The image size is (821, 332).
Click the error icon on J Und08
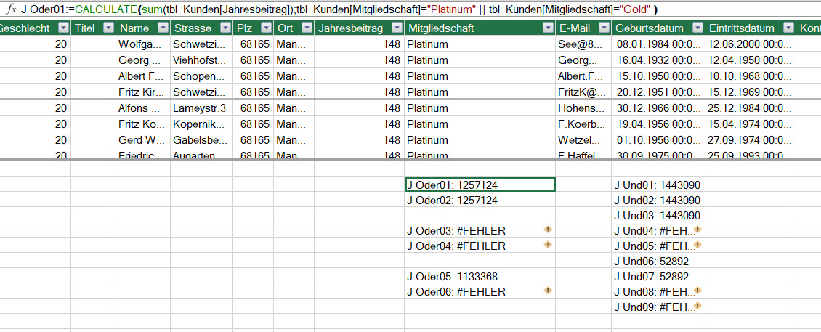[x=697, y=291]
